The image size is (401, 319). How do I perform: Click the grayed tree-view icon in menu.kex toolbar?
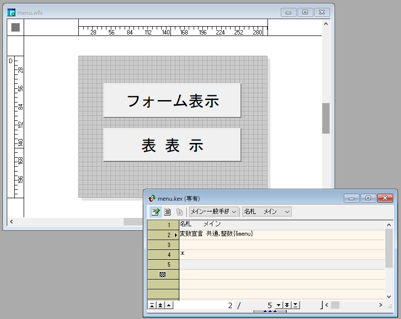click(179, 212)
